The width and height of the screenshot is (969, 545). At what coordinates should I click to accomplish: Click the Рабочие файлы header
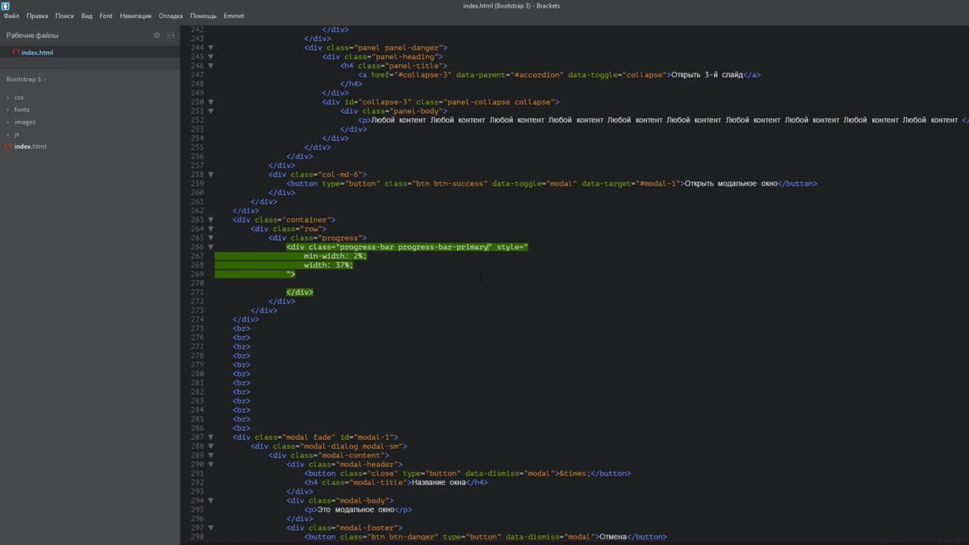point(33,36)
